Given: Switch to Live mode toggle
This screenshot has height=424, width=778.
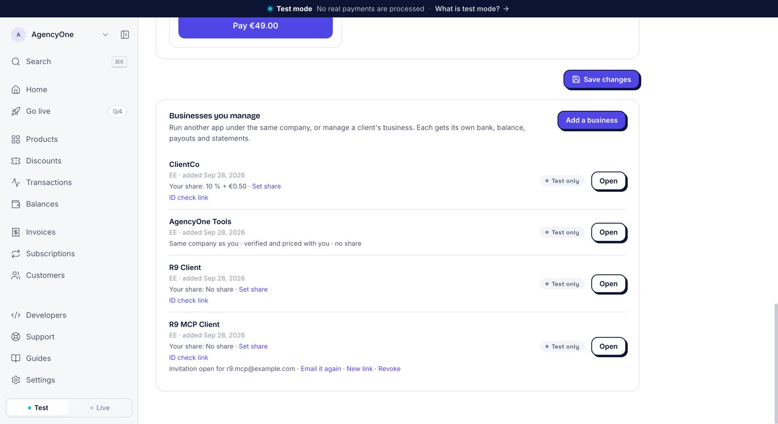Looking at the screenshot, I should pos(100,408).
